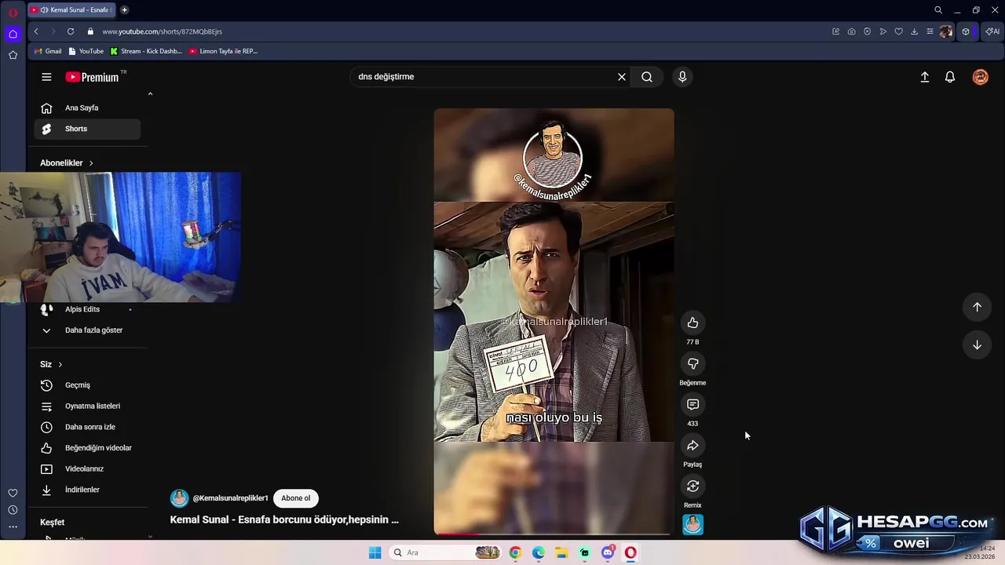This screenshot has width=1005, height=565.
Task: Open Discord from the taskbar
Action: (x=608, y=552)
